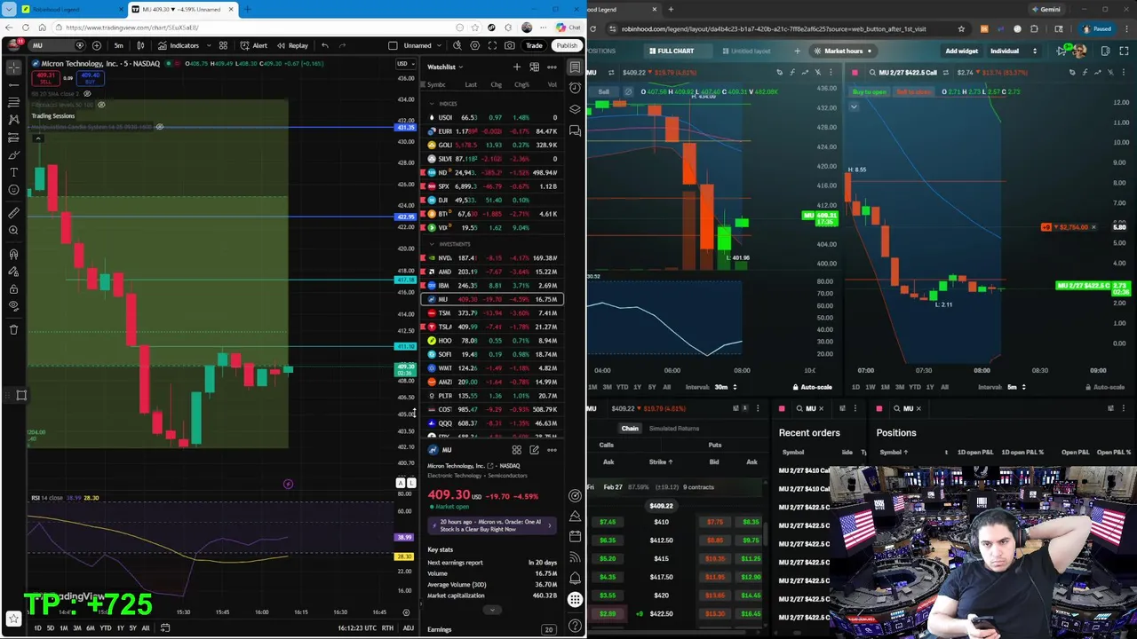Expand the Watchlist name dropdown
This screenshot has height=639, width=1137.
pyautogui.click(x=445, y=67)
